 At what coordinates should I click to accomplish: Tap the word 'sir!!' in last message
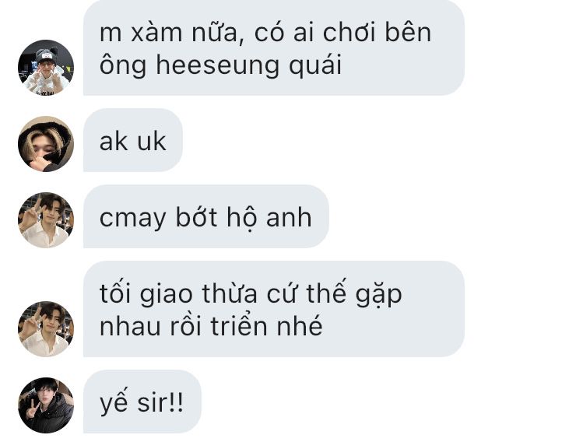160,402
